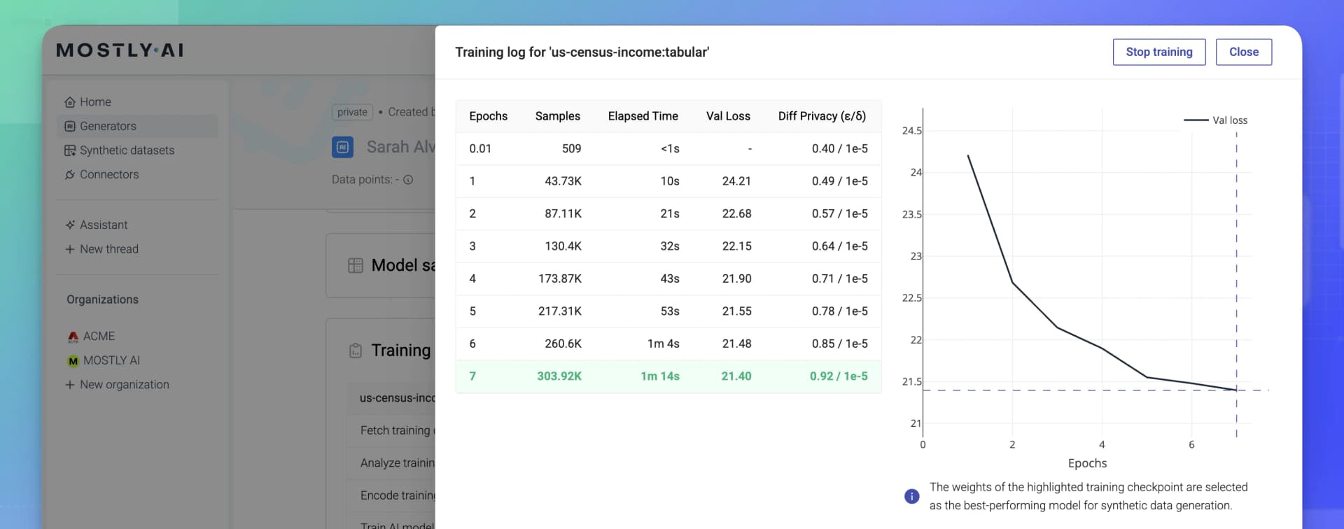Click the MOSTLY AI logo
The image size is (1344, 529).
120,50
